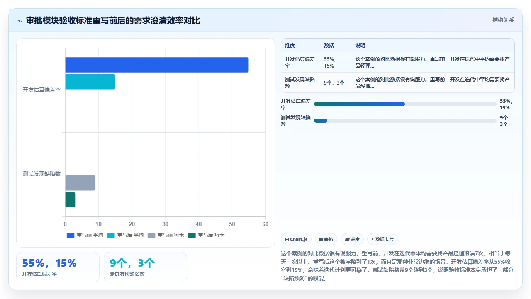Click the 测试发现缺陷数 progress bar
This screenshot has height=299, width=531.
point(405,121)
